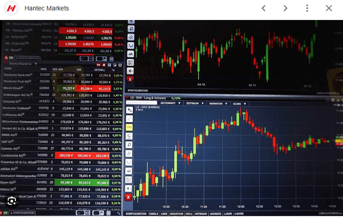Click the red link icon in watchlist header
Image resolution: width=343 pixels, height=217 pixels.
click(x=98, y=65)
